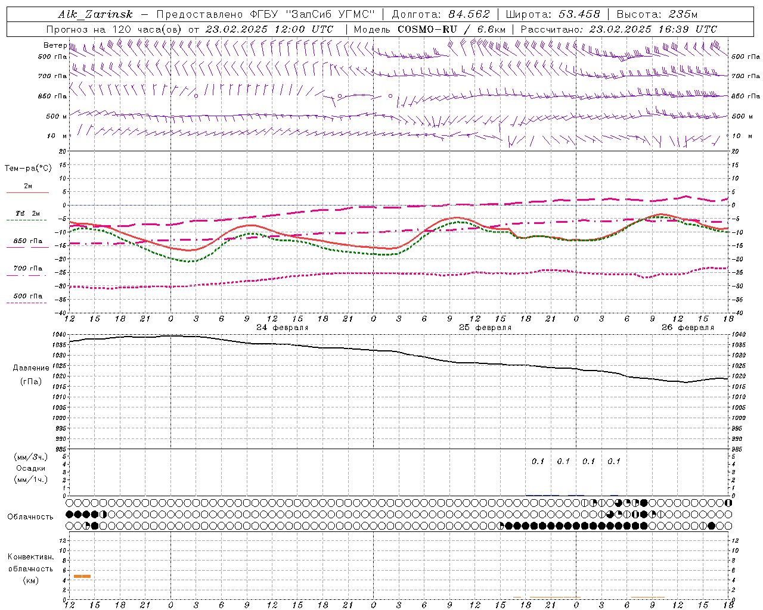Screen dimensions: 763x610
Task: Click the '(мм/3ч.)' precipitation unit label
Action: click(x=31, y=457)
